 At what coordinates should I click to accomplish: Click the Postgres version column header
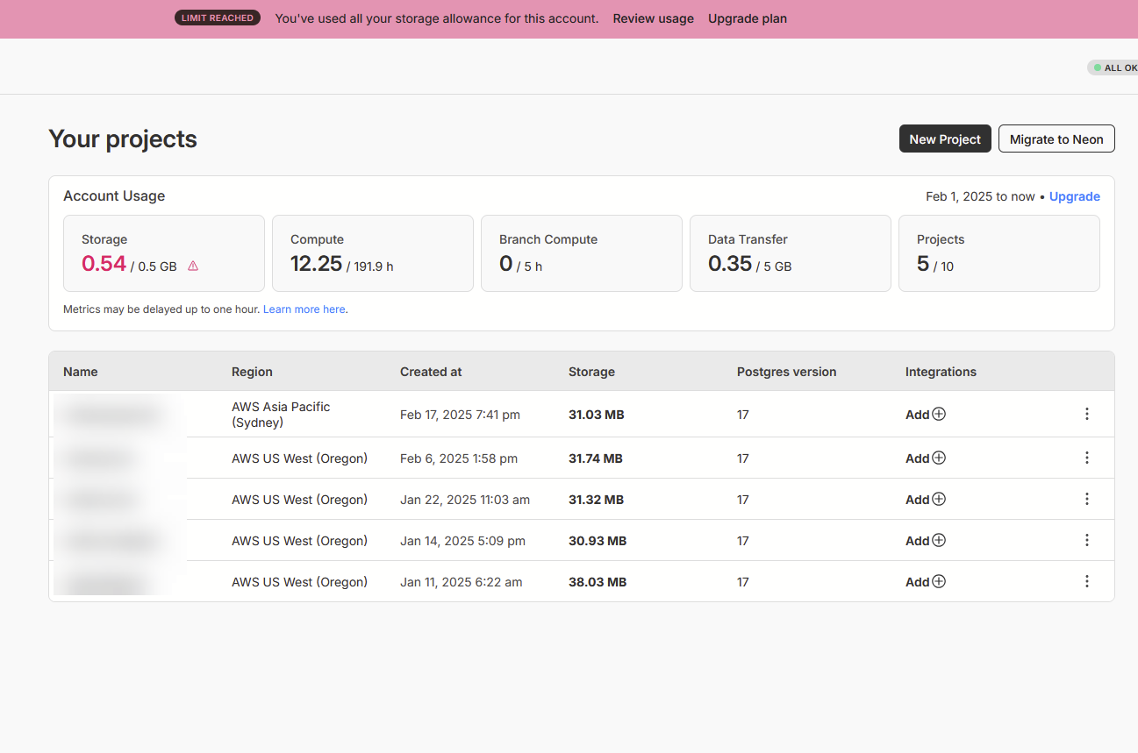787,372
